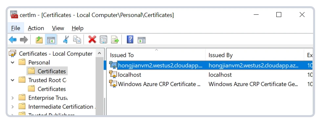Select hongjianvm2.westus2.cloudapp Issued To entry
The height and width of the screenshot is (123, 320).
[160, 65]
